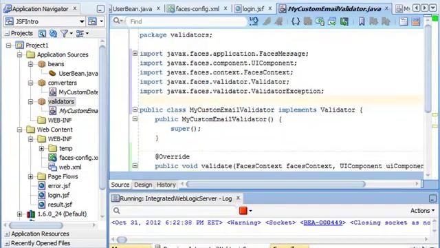Fold the MyCustomEmailValidator() constructor block
The height and width of the screenshot is (248, 440).
(135, 119)
